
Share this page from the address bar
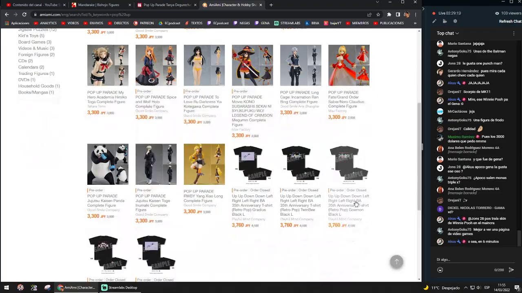pos(369,14)
